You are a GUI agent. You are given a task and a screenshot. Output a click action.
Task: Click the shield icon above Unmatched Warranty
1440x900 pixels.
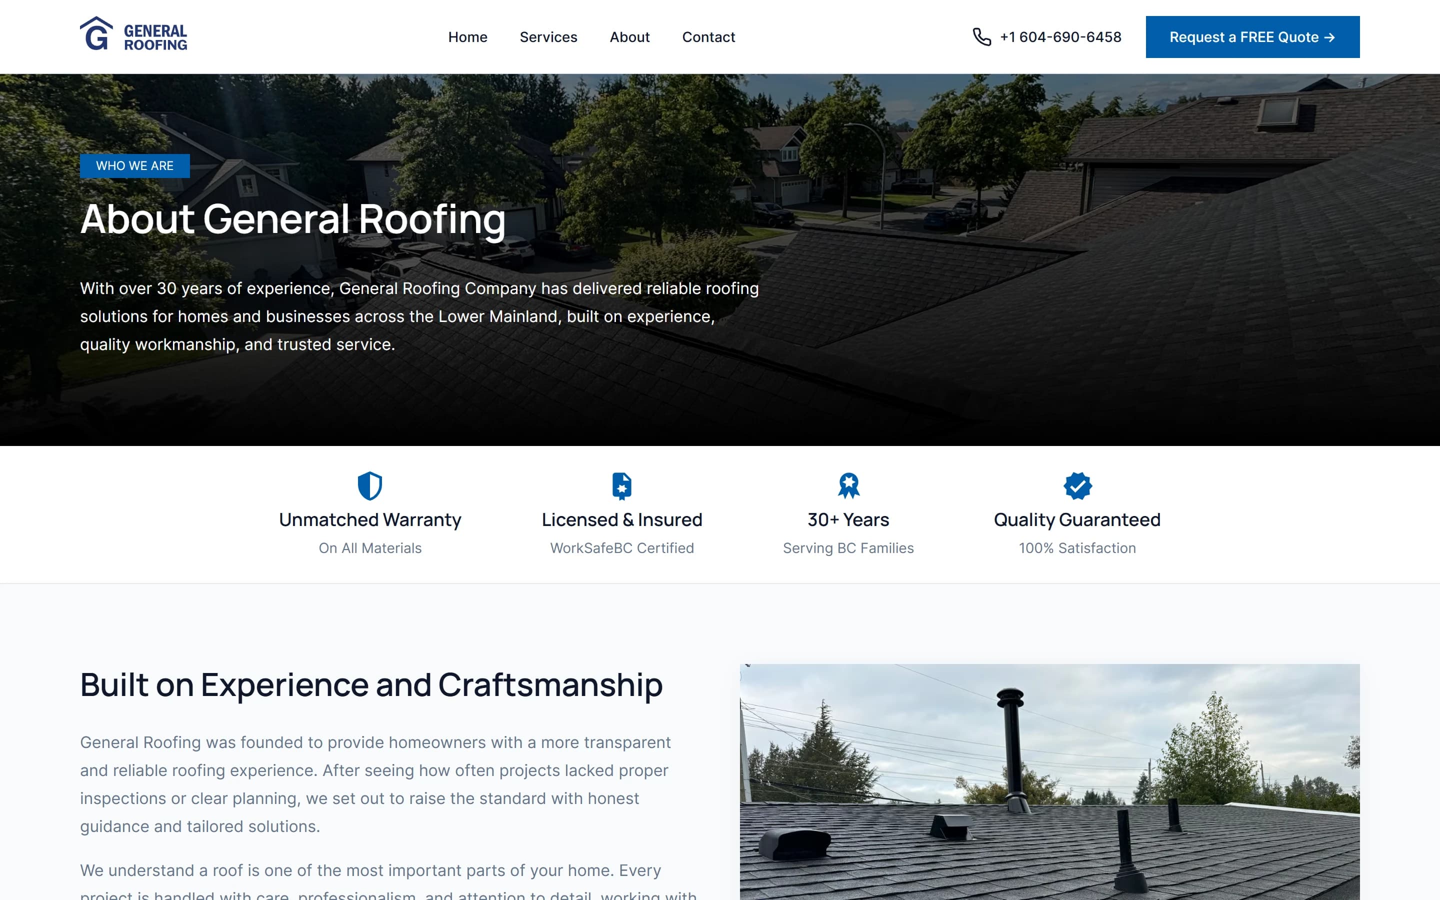click(x=369, y=485)
